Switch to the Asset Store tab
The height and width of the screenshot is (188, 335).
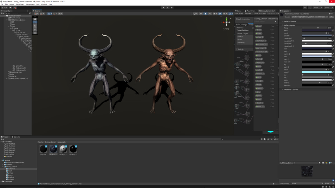tap(250, 11)
